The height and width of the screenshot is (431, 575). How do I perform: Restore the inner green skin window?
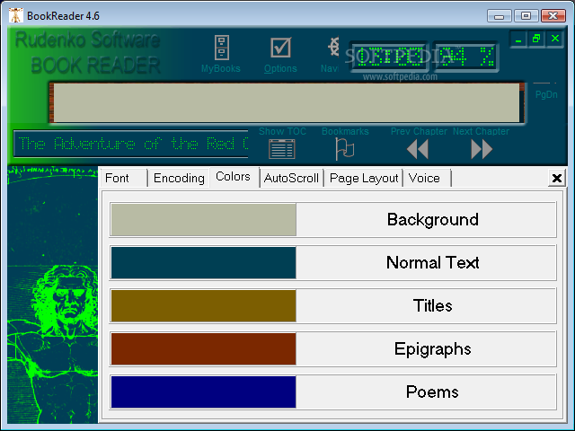point(536,39)
